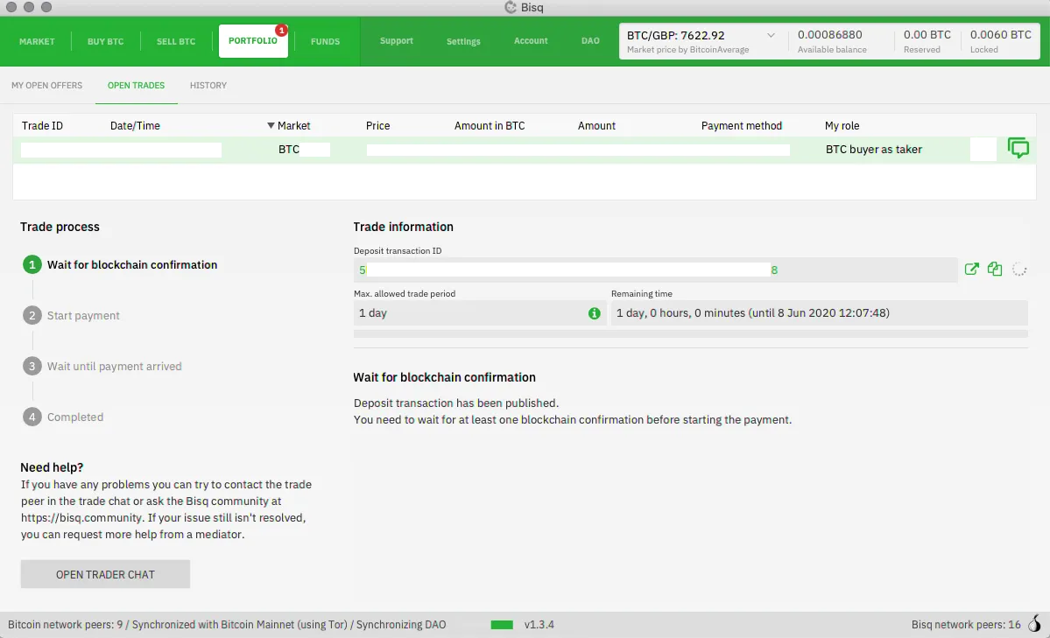Expand the BTC/GBP market price dropdown
Screen dimensions: 1050x638
pos(771,36)
